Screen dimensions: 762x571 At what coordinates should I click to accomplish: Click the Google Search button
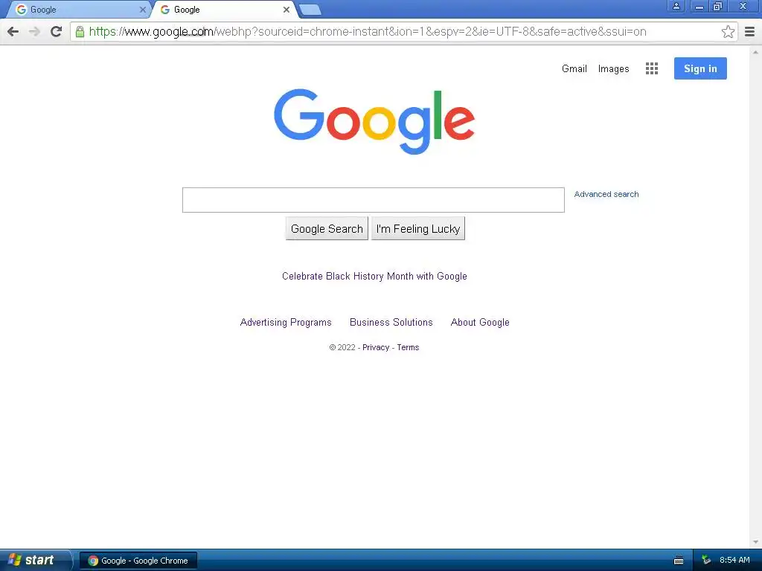click(327, 229)
